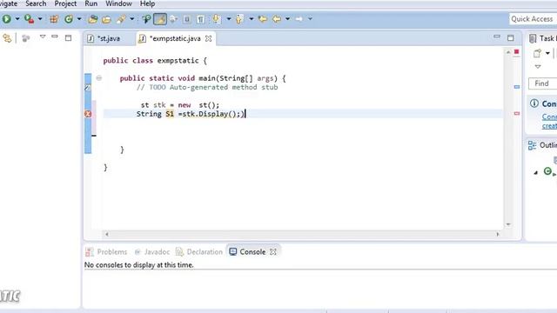Toggle Link with Editor in left panel

[x=7, y=38]
